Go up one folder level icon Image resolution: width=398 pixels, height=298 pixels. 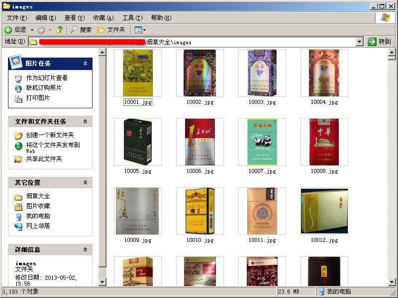[x=60, y=30]
